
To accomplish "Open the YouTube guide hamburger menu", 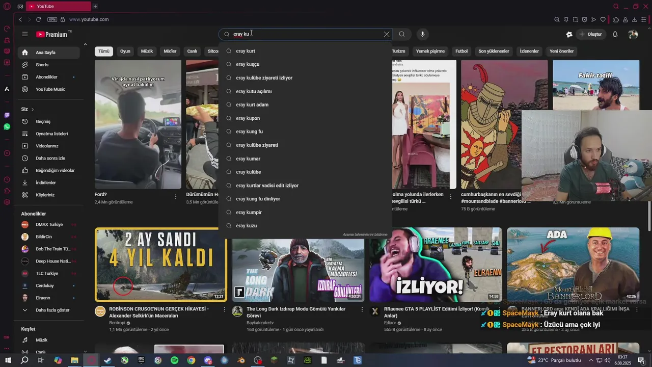I will (x=24, y=34).
